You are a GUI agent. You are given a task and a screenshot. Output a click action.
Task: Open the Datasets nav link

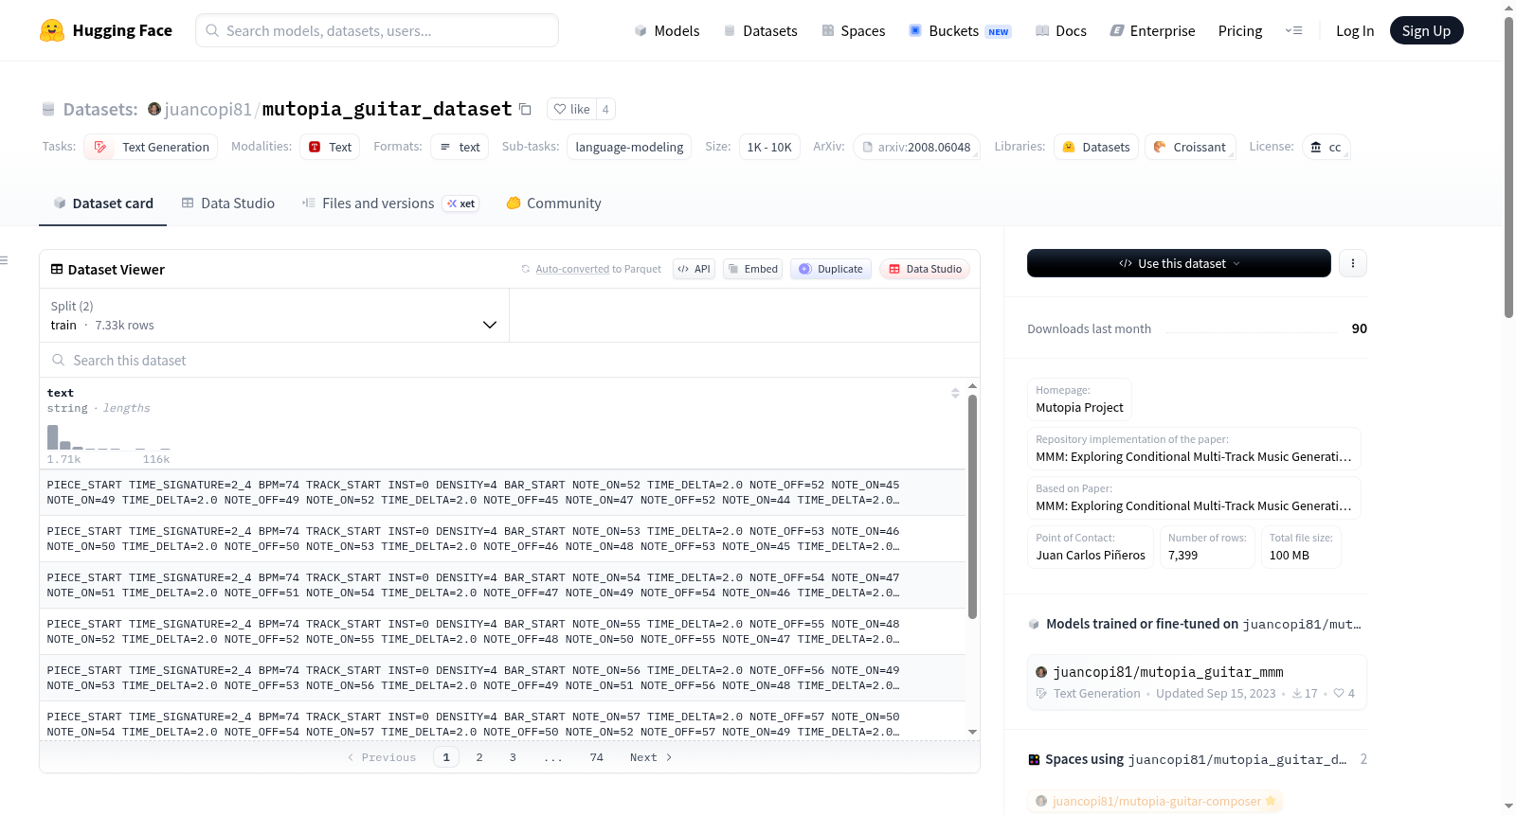760,30
